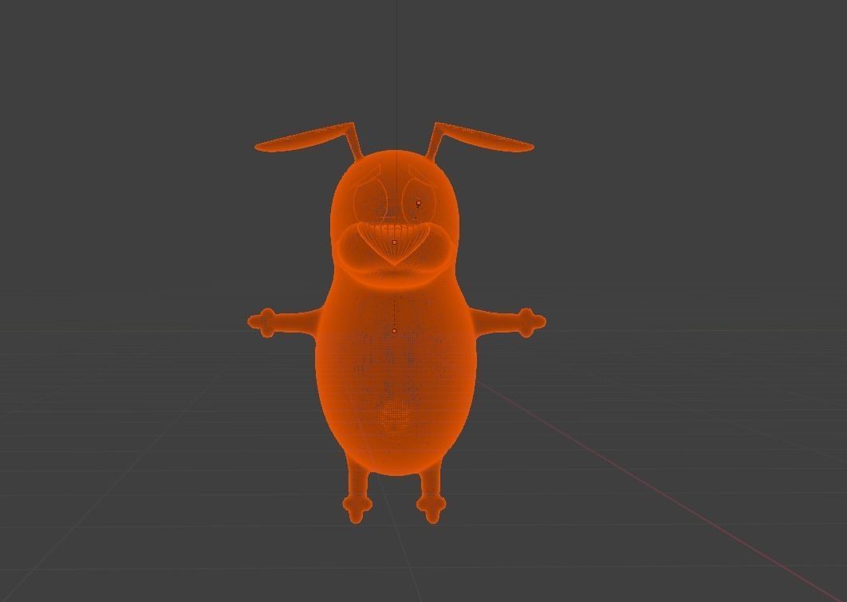Click the character's teeth mesh
The image size is (847, 602).
tap(394, 243)
